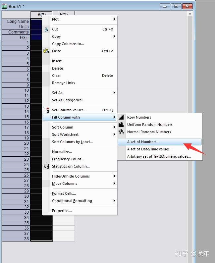215x263 pixels.
Task: Select row header 38
Action: coord(16,238)
